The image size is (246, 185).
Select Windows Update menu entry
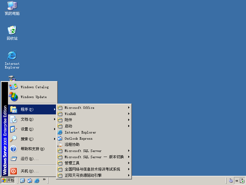32,97
